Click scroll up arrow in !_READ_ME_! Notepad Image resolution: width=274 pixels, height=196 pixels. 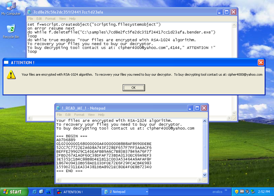[205, 121]
